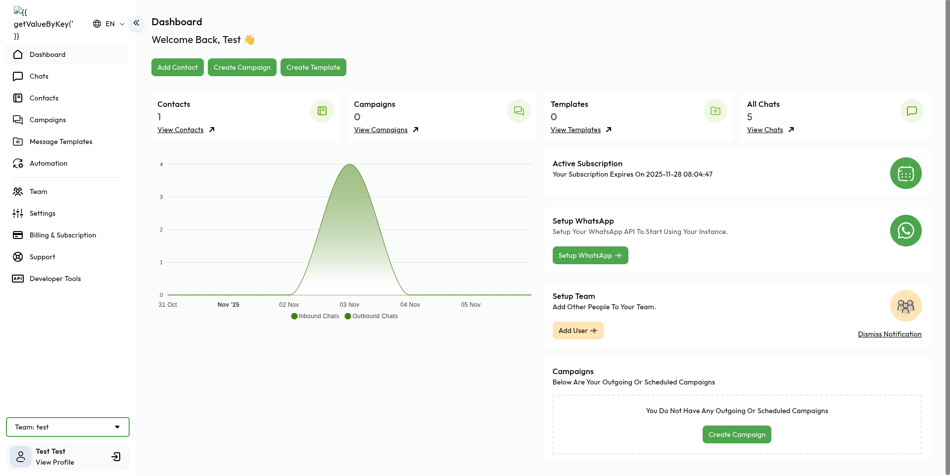The width and height of the screenshot is (950, 476).
Task: Open the EN language dropdown
Action: point(109,24)
